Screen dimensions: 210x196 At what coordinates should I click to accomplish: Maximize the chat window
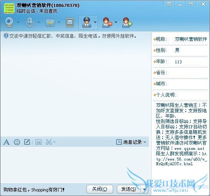(191, 4)
